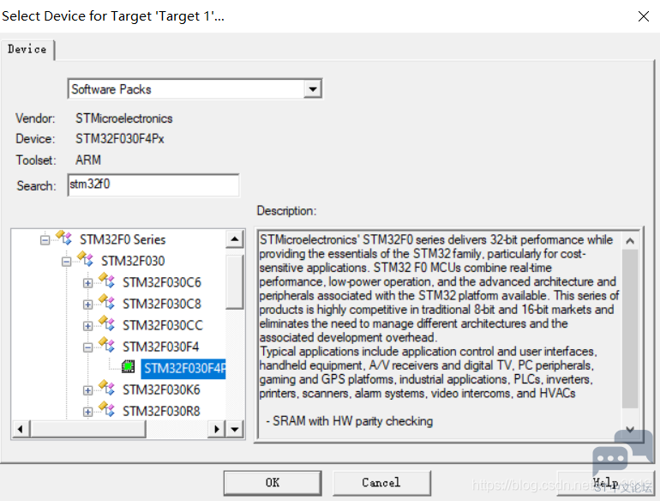Collapse the STM32F030F4 node
Image resolution: width=660 pixels, height=501 pixels.
click(x=88, y=347)
